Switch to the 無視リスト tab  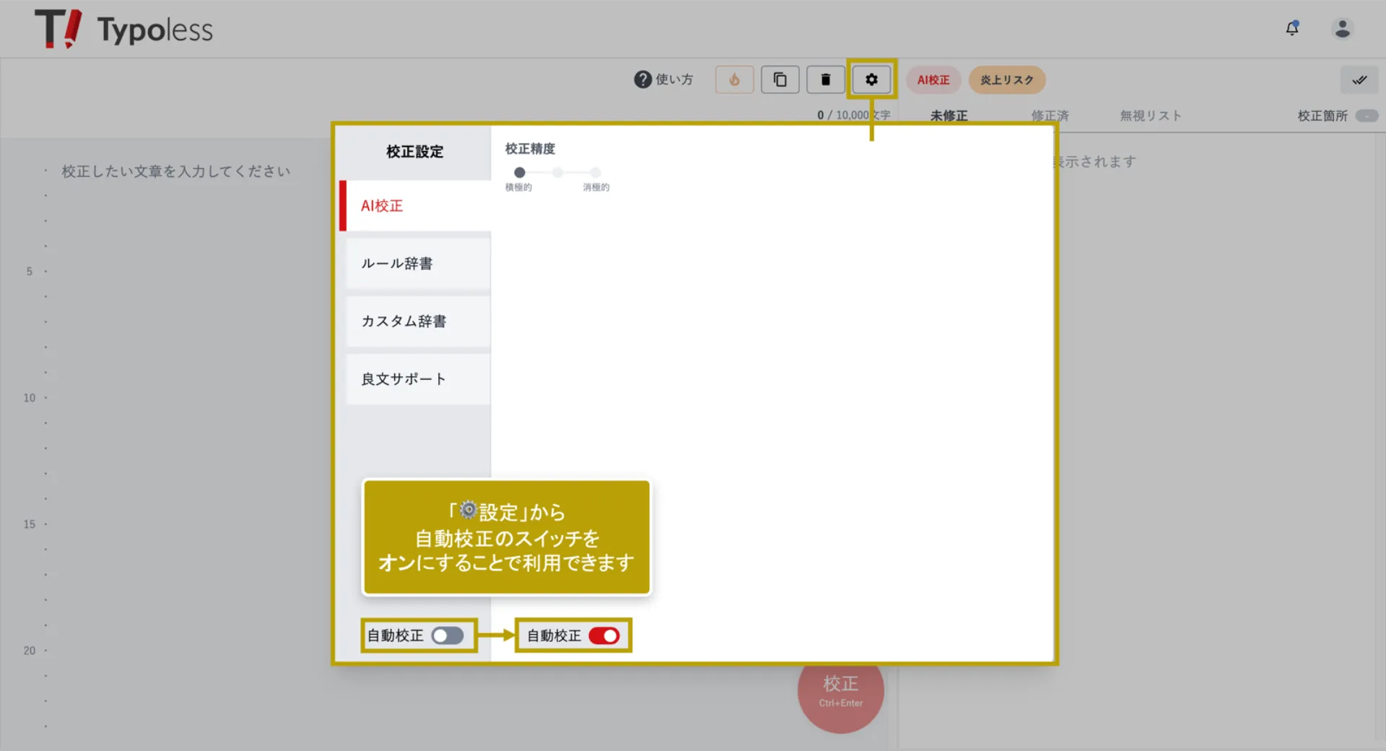pos(1151,116)
